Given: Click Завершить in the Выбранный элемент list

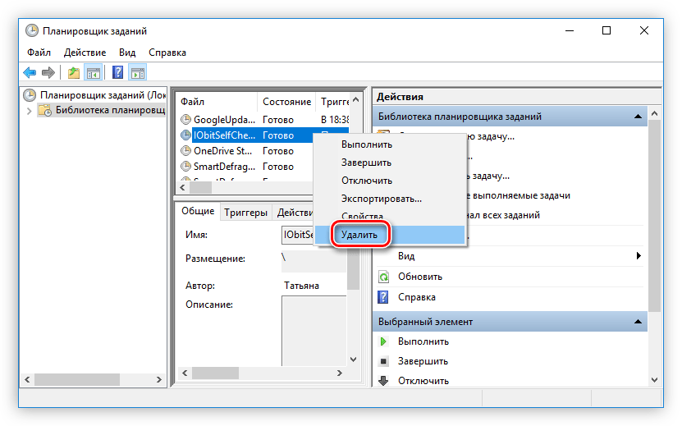Looking at the screenshot, I should pos(423,360).
